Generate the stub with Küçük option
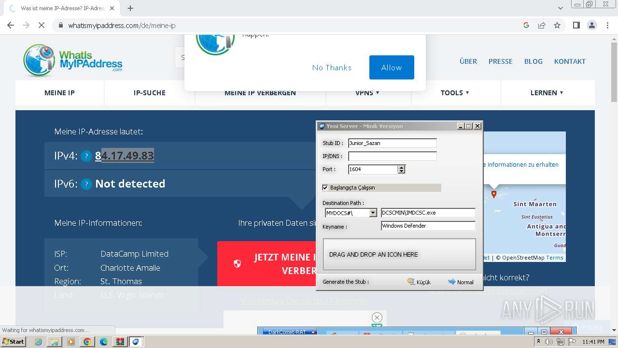Screen dimensions: 618x348 click(x=419, y=282)
